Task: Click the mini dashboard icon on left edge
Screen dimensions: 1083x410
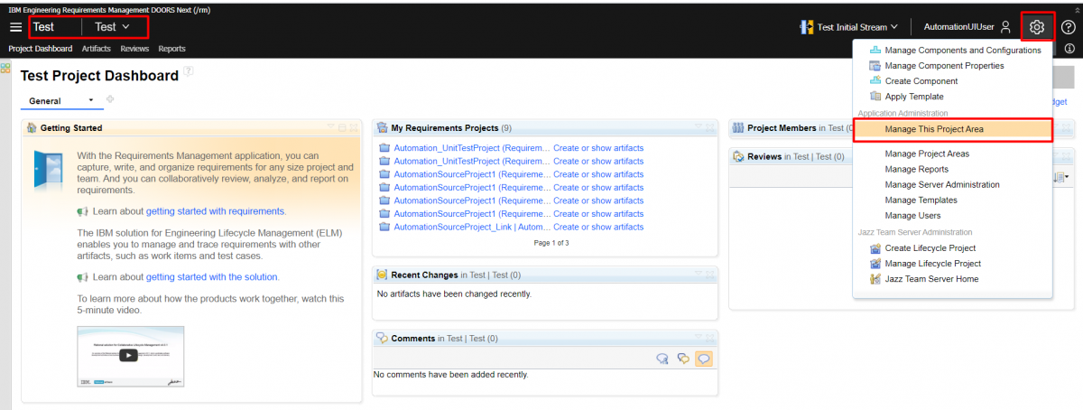Action: (5, 68)
